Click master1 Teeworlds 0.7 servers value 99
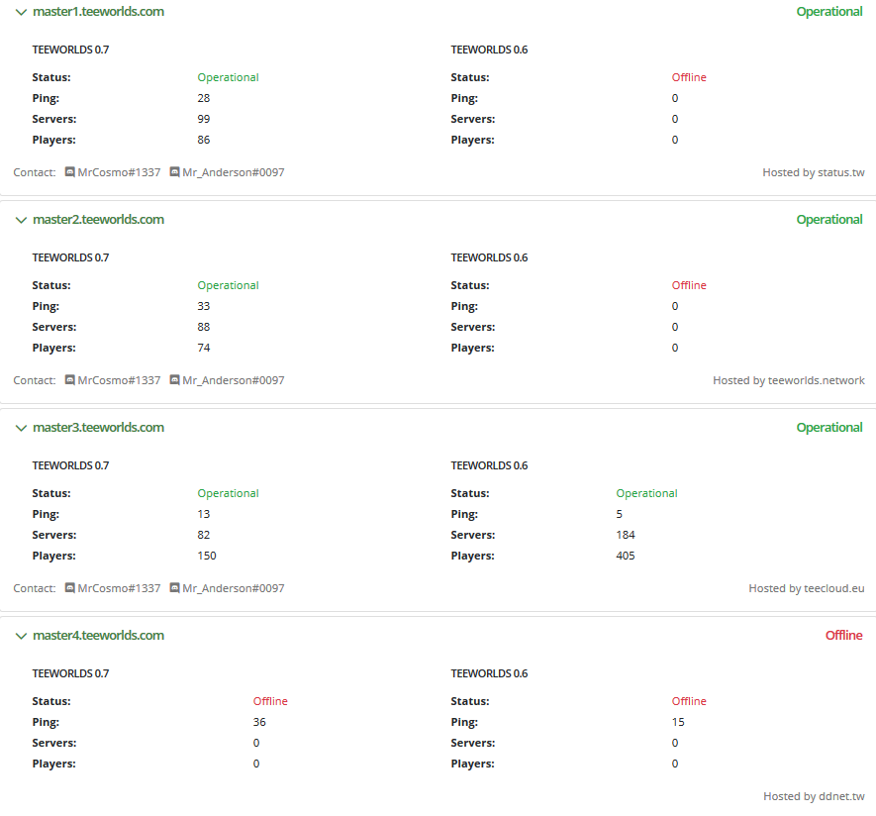Viewport: 876px width, 816px height. 204,119
